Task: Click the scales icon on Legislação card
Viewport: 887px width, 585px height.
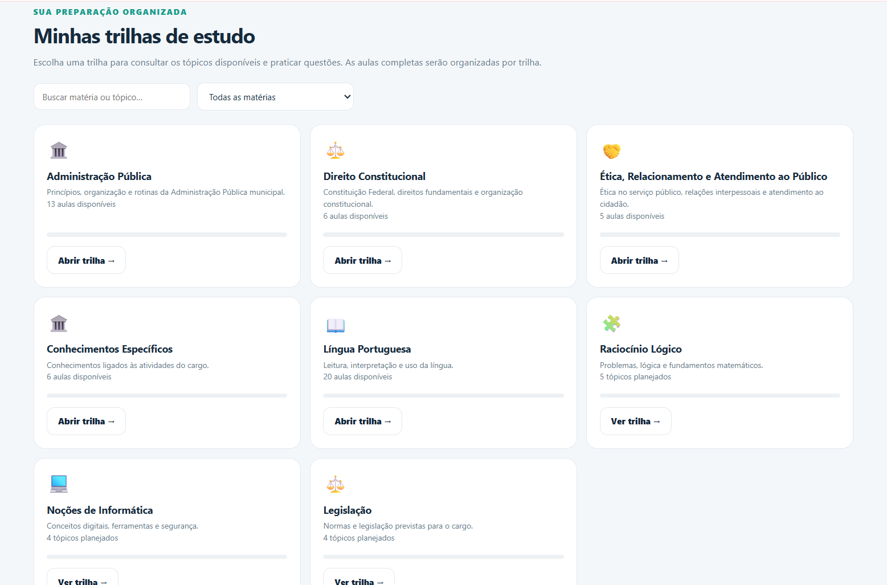Action: pyautogui.click(x=336, y=484)
